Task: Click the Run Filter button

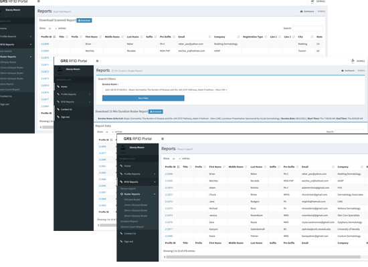Action: 143,98
